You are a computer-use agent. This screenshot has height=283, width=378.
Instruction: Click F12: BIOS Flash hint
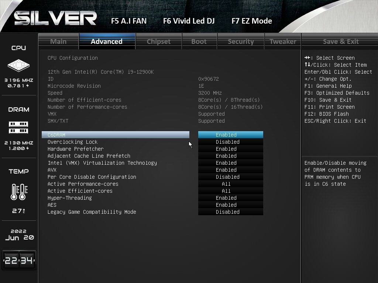(326, 113)
